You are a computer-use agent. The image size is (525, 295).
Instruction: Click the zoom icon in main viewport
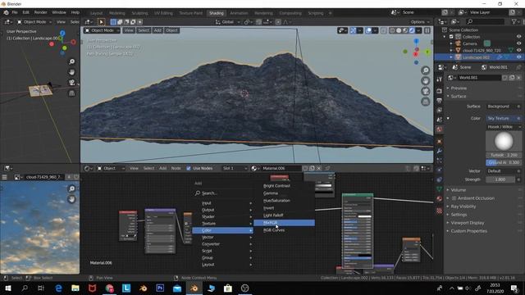coord(426,70)
